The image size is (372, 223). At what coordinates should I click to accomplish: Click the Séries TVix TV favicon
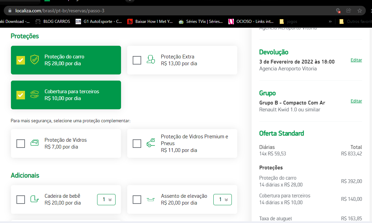(181, 22)
